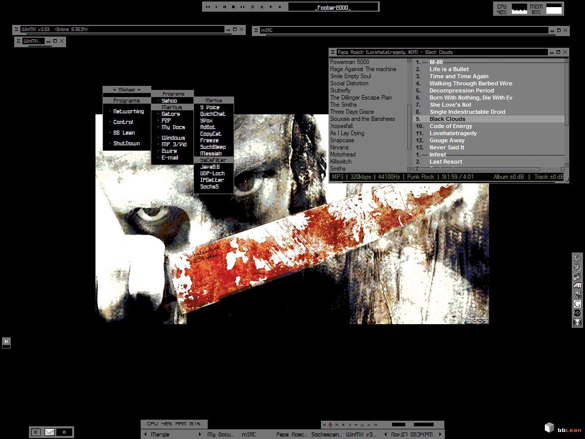Click the left arrow before Margie workspace
The width and height of the screenshot is (585, 439).
(x=145, y=434)
